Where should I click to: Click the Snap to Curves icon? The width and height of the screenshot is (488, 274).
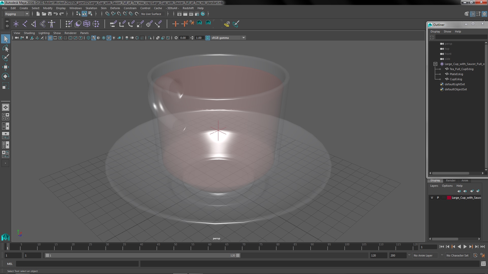tap(113, 14)
